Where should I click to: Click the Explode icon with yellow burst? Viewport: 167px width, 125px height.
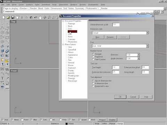tap(7, 60)
